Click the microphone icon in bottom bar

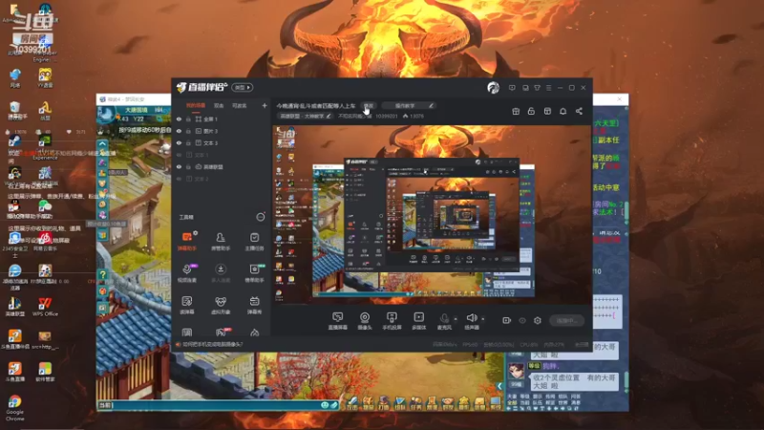[444, 318]
